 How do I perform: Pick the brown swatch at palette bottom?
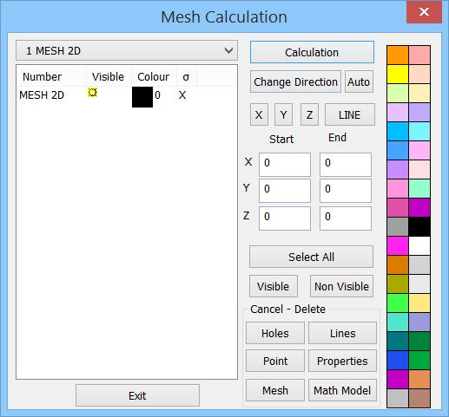(x=419, y=398)
